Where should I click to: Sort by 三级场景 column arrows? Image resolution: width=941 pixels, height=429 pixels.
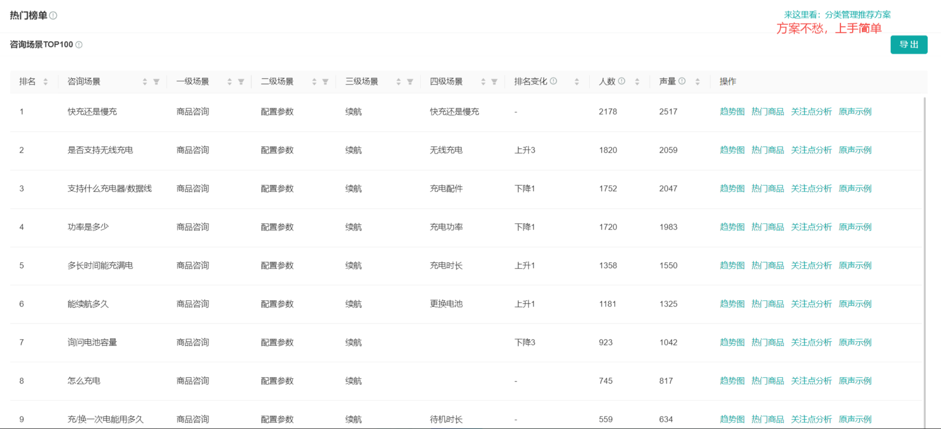[399, 82]
